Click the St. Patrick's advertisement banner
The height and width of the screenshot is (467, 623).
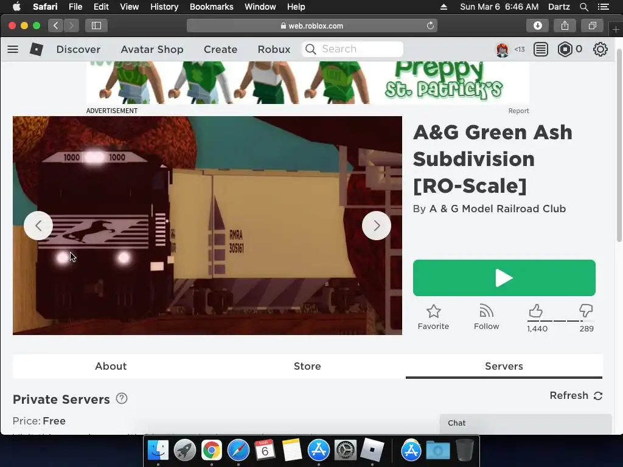coord(307,83)
